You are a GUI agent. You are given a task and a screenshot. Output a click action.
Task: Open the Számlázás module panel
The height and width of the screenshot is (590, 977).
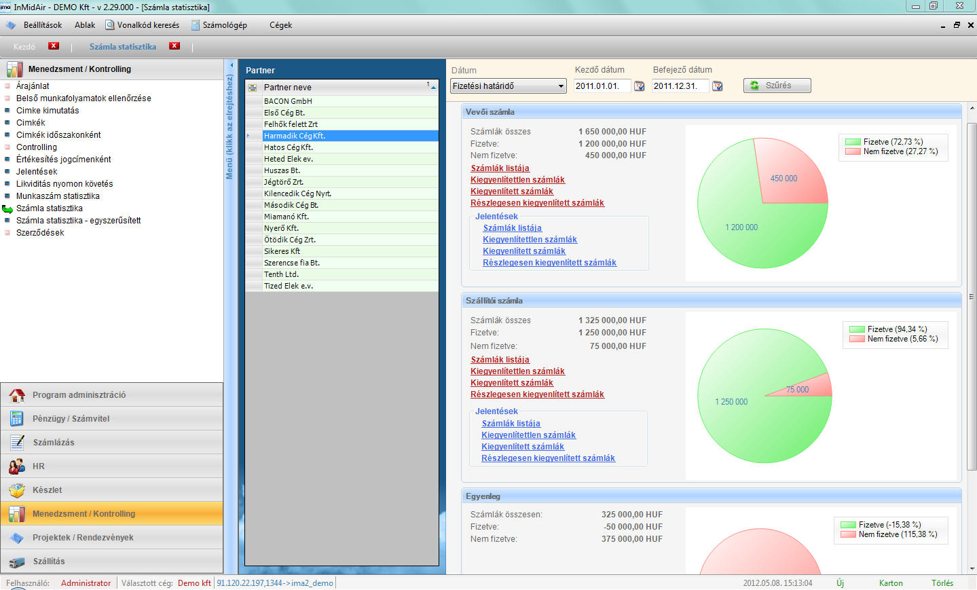(x=112, y=443)
